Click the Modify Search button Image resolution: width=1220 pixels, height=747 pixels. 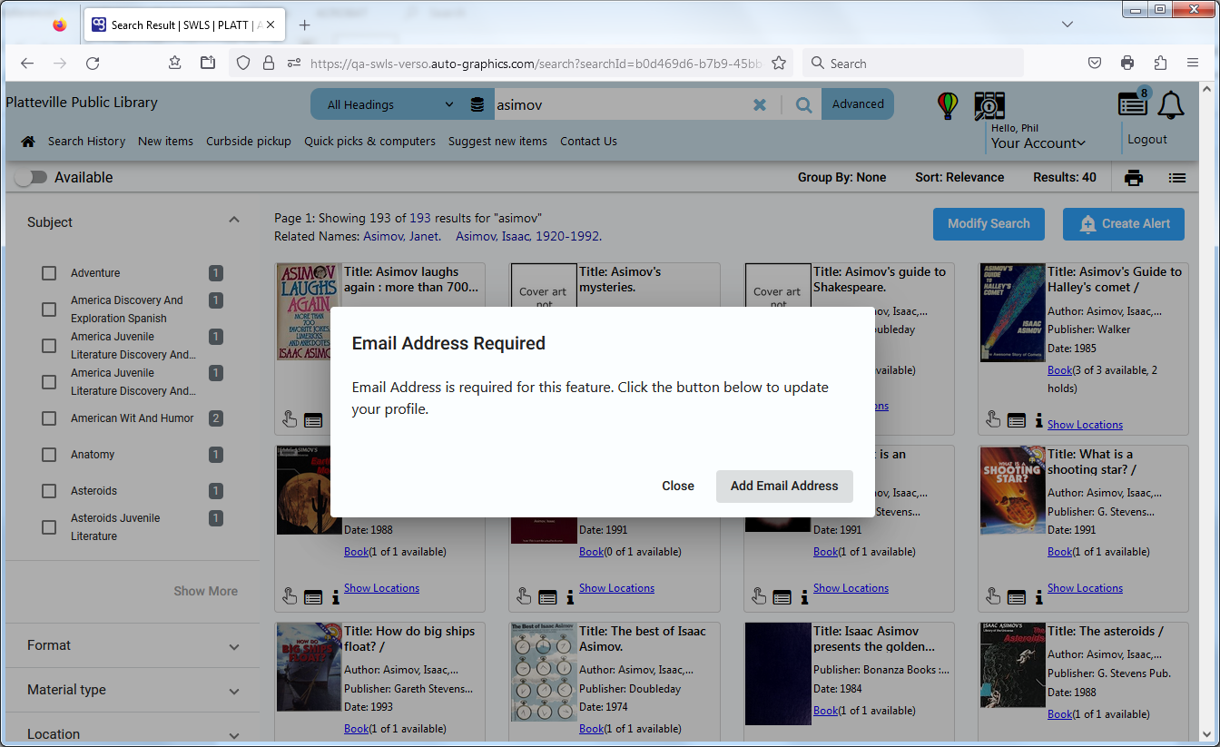tap(989, 223)
